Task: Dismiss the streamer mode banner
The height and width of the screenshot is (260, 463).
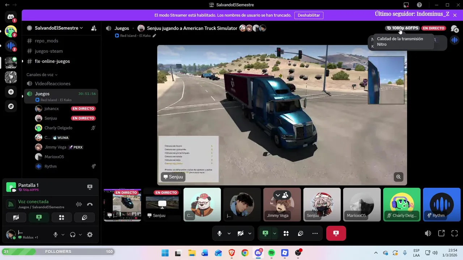Action: [x=455, y=15]
